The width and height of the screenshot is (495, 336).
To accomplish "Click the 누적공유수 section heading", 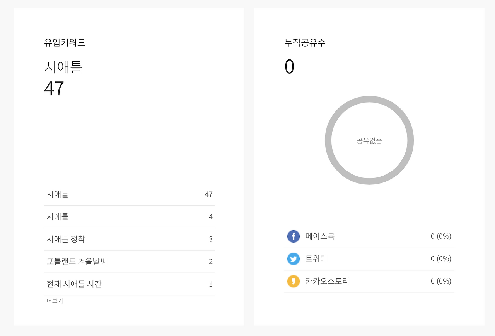I will tap(305, 42).
